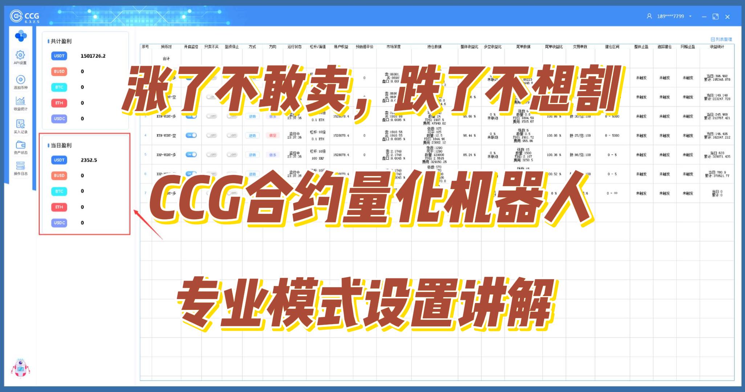
Task: Click the 189****7799 account name
Action: tap(670, 16)
